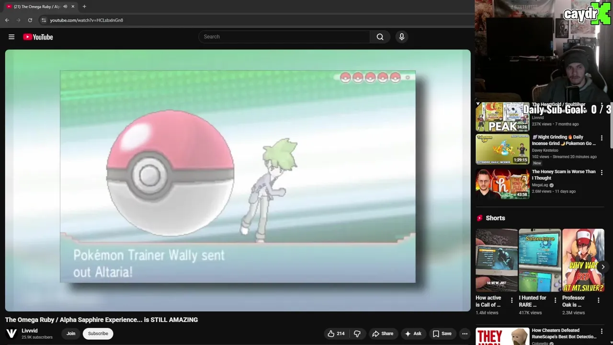Reload the page with refresh icon
The height and width of the screenshot is (345, 613).
[x=30, y=20]
